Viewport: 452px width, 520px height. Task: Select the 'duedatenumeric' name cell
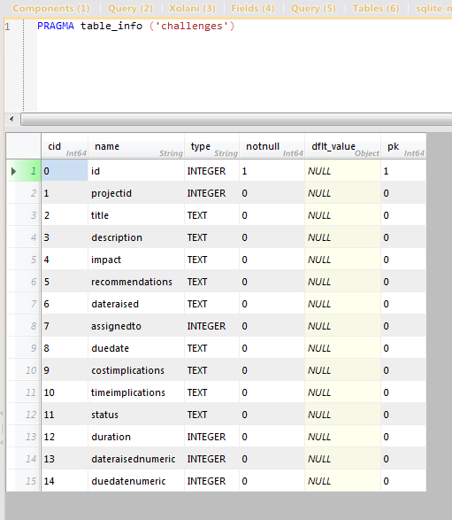(x=136, y=481)
